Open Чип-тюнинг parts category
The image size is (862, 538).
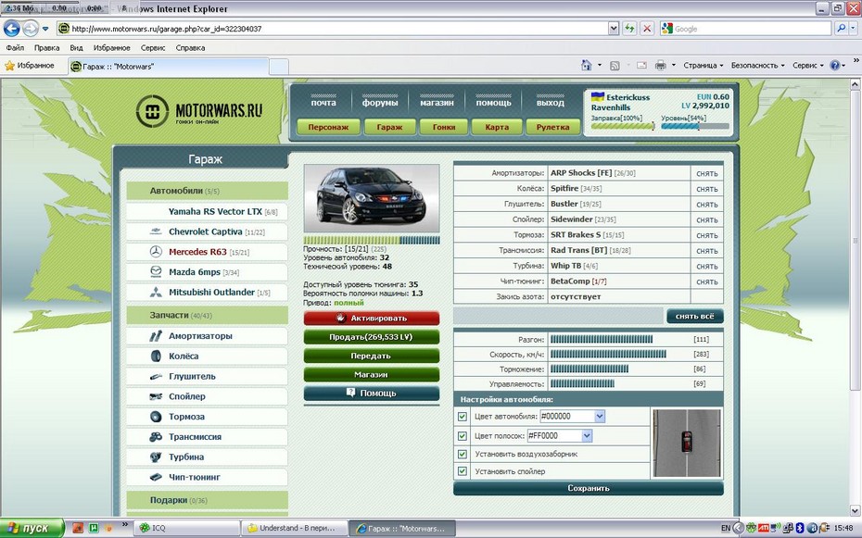pyautogui.click(x=208, y=477)
